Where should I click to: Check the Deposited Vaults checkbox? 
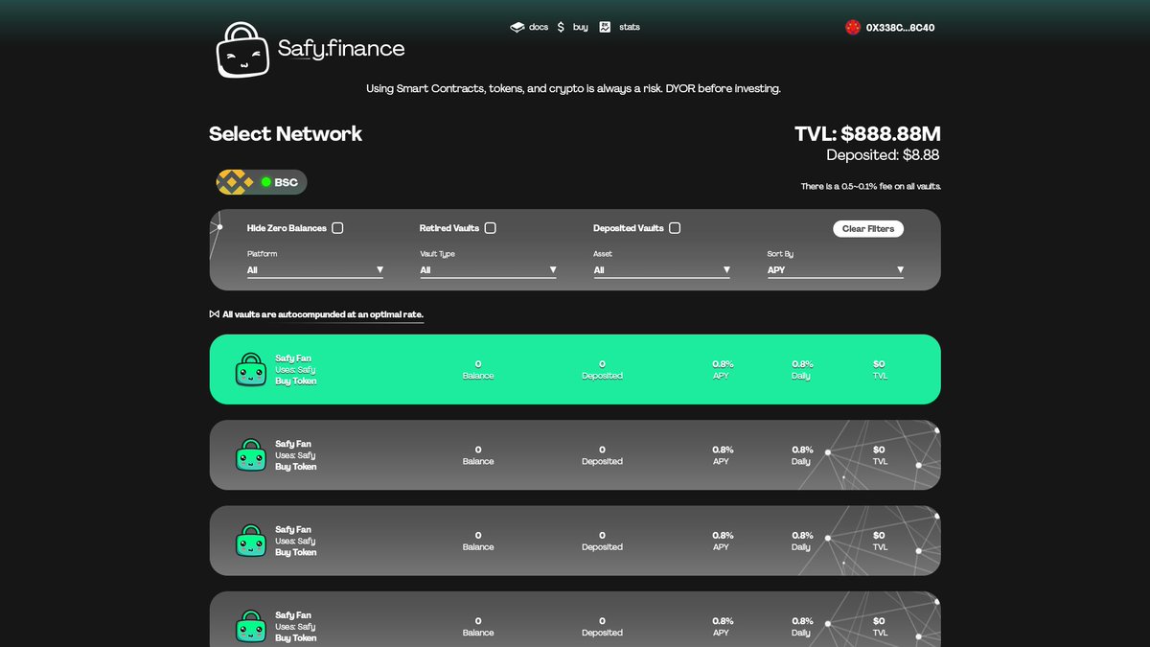[675, 228]
